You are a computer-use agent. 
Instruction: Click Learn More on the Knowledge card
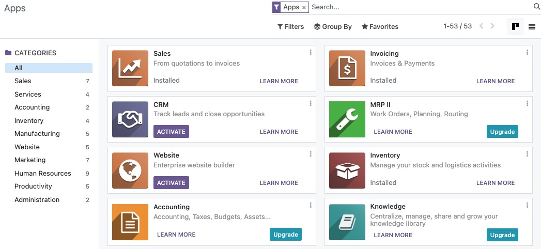click(393, 235)
